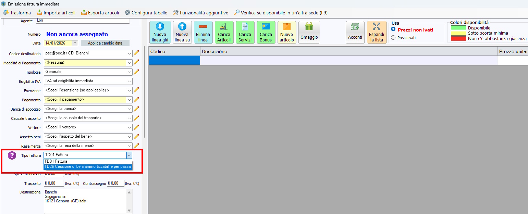Open the Data date picker dropdown
The height and width of the screenshot is (214, 528).
click(75, 43)
